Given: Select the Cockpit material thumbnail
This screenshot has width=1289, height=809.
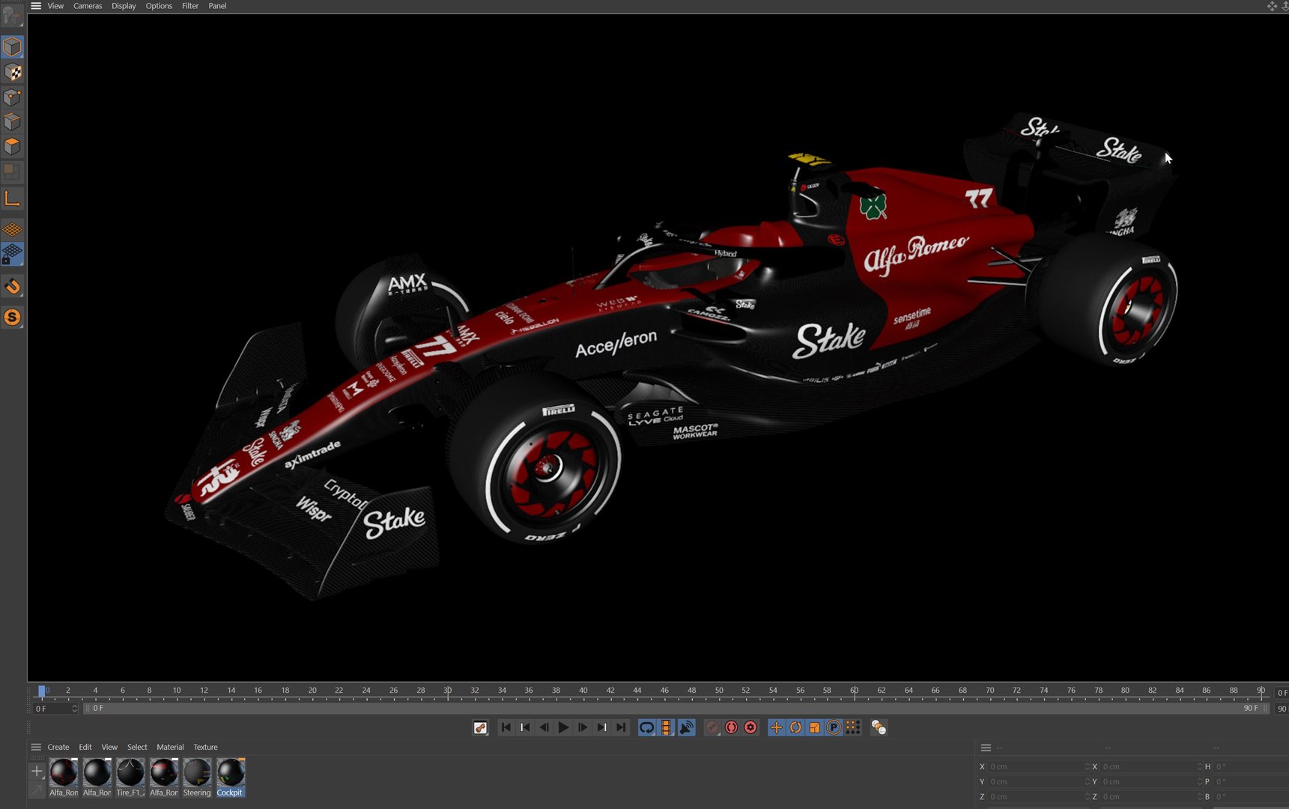Looking at the screenshot, I should click(230, 777).
